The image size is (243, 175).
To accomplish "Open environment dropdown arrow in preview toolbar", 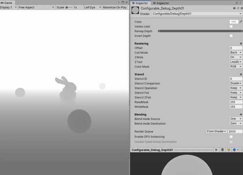I will click(238, 150).
